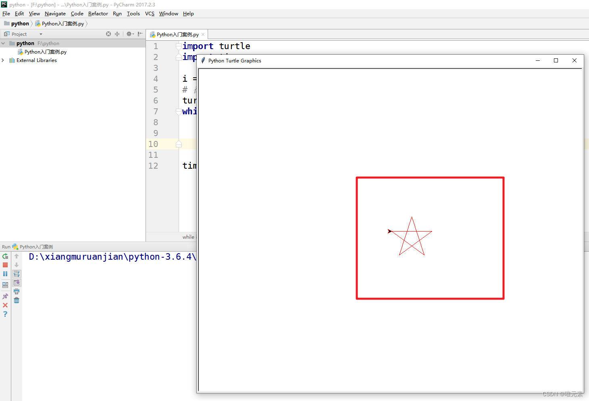The height and width of the screenshot is (401, 589).
Task: Open the Help menu
Action: coord(188,13)
